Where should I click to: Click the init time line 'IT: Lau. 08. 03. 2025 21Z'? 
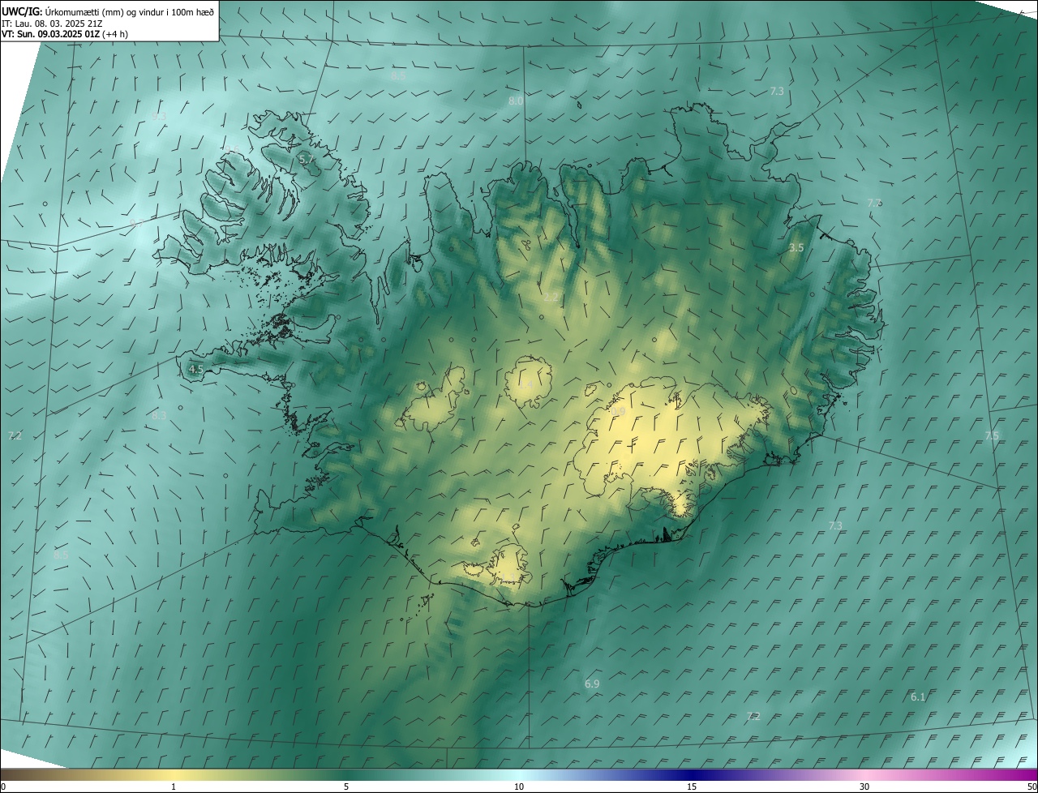[52, 23]
